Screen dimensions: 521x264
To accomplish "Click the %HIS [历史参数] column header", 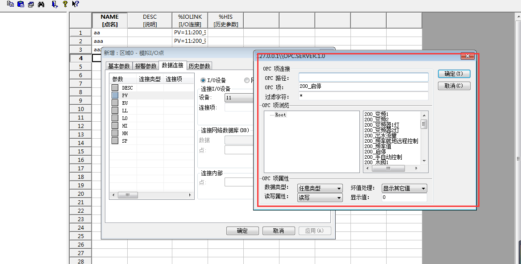I will [225, 20].
